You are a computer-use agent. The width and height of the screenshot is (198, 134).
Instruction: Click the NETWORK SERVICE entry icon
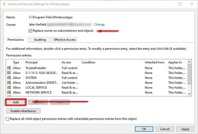coord(9,93)
